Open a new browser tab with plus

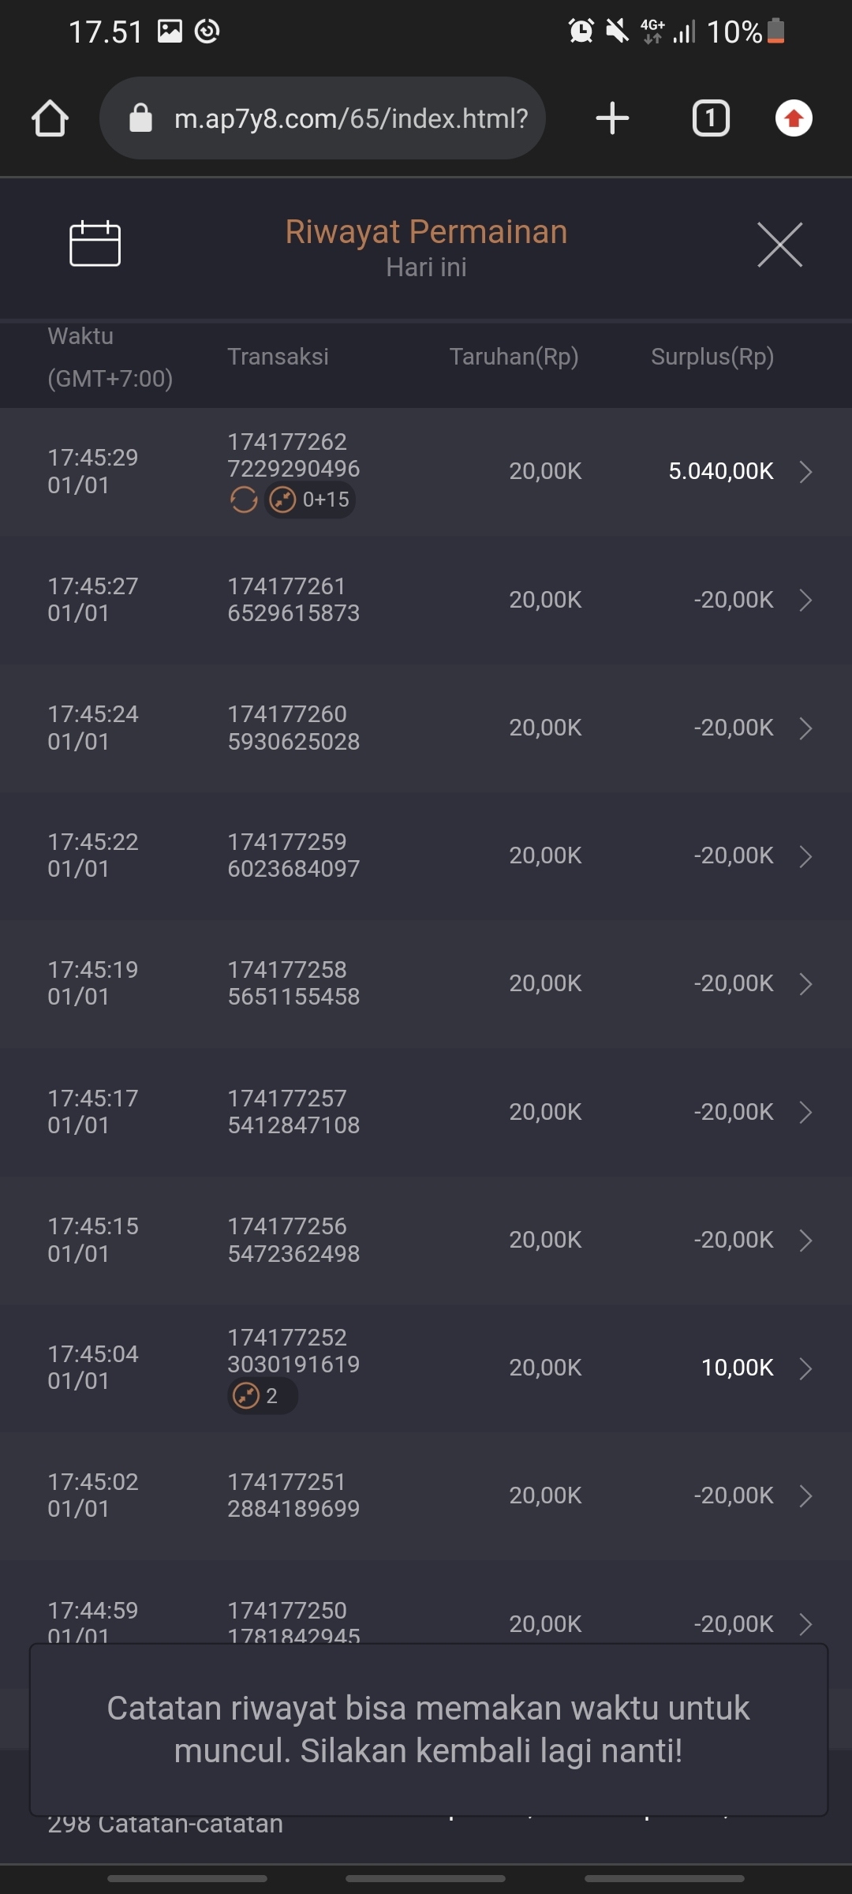pyautogui.click(x=612, y=118)
